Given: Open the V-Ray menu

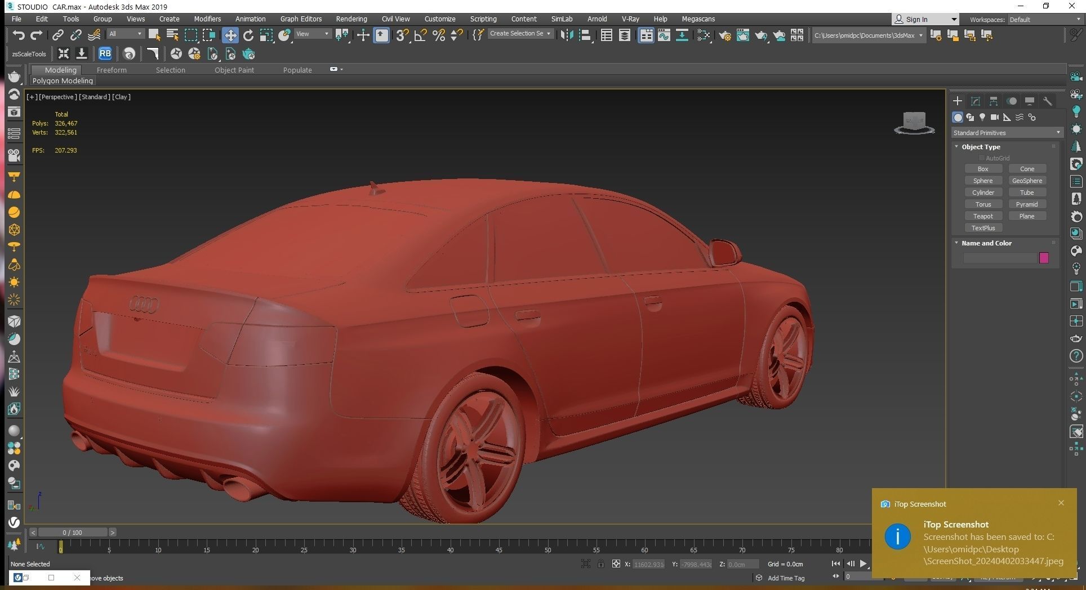Looking at the screenshot, I should 630,19.
